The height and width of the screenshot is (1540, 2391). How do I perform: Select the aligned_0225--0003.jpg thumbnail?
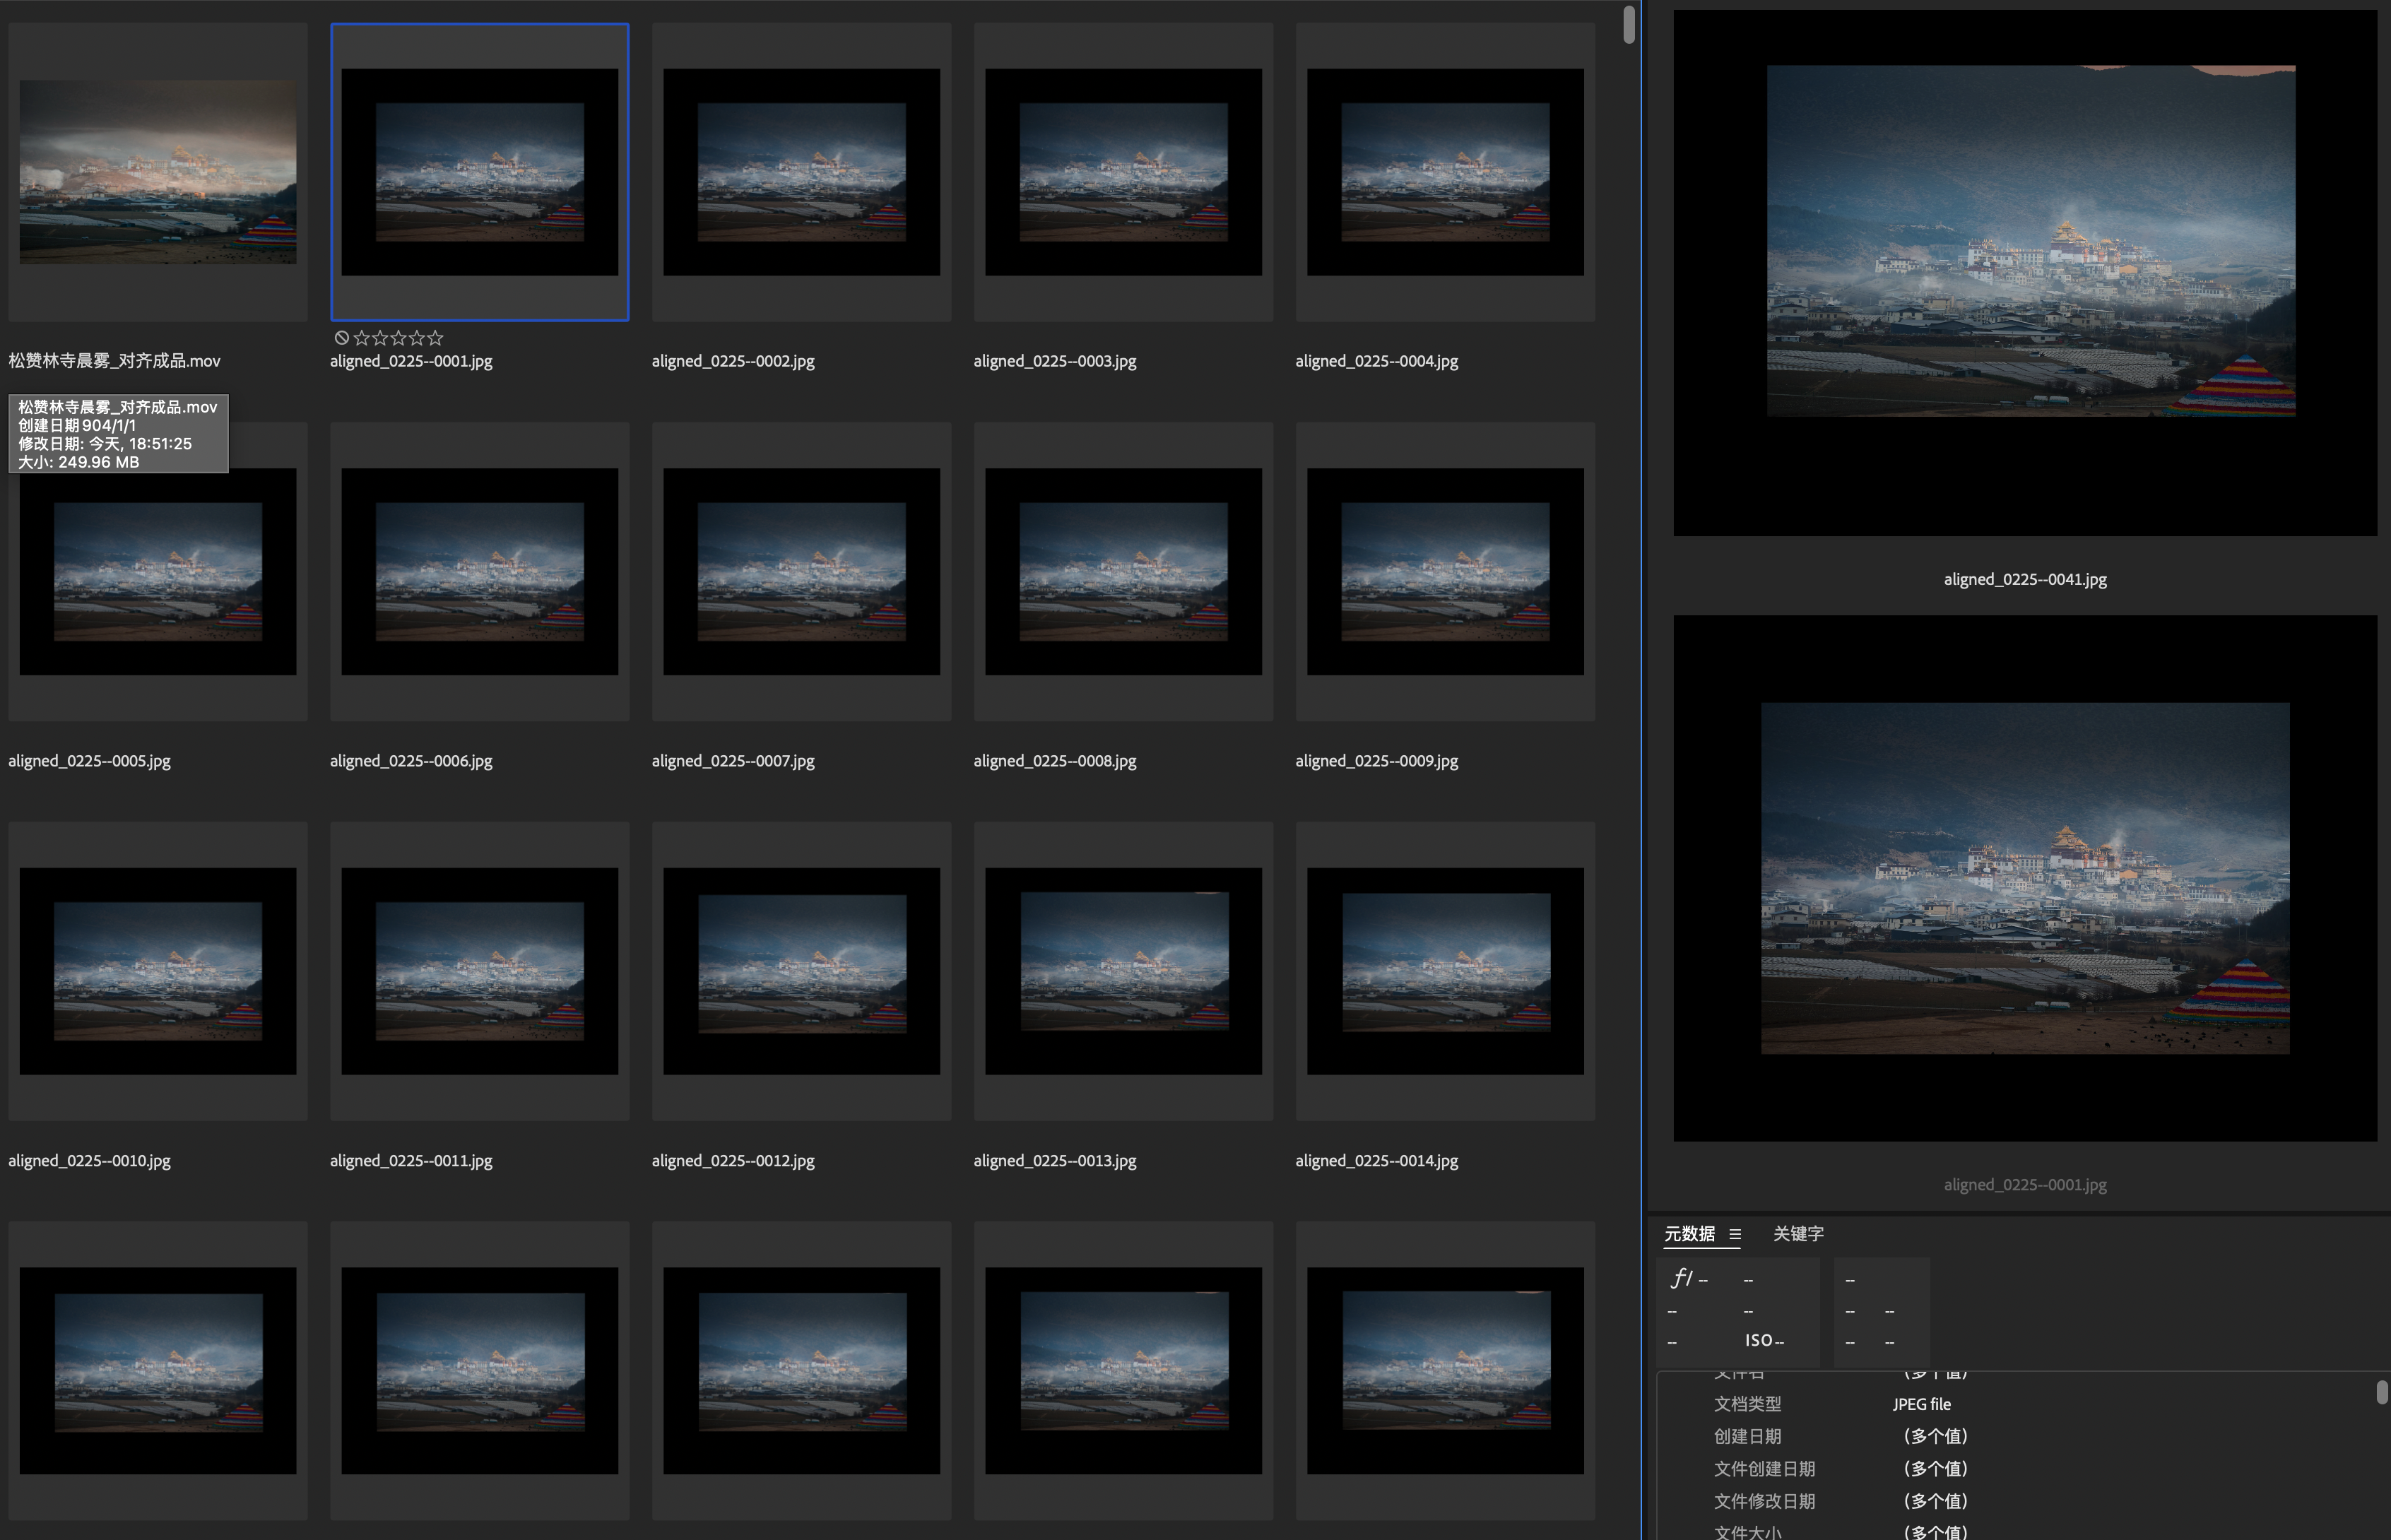[1123, 172]
